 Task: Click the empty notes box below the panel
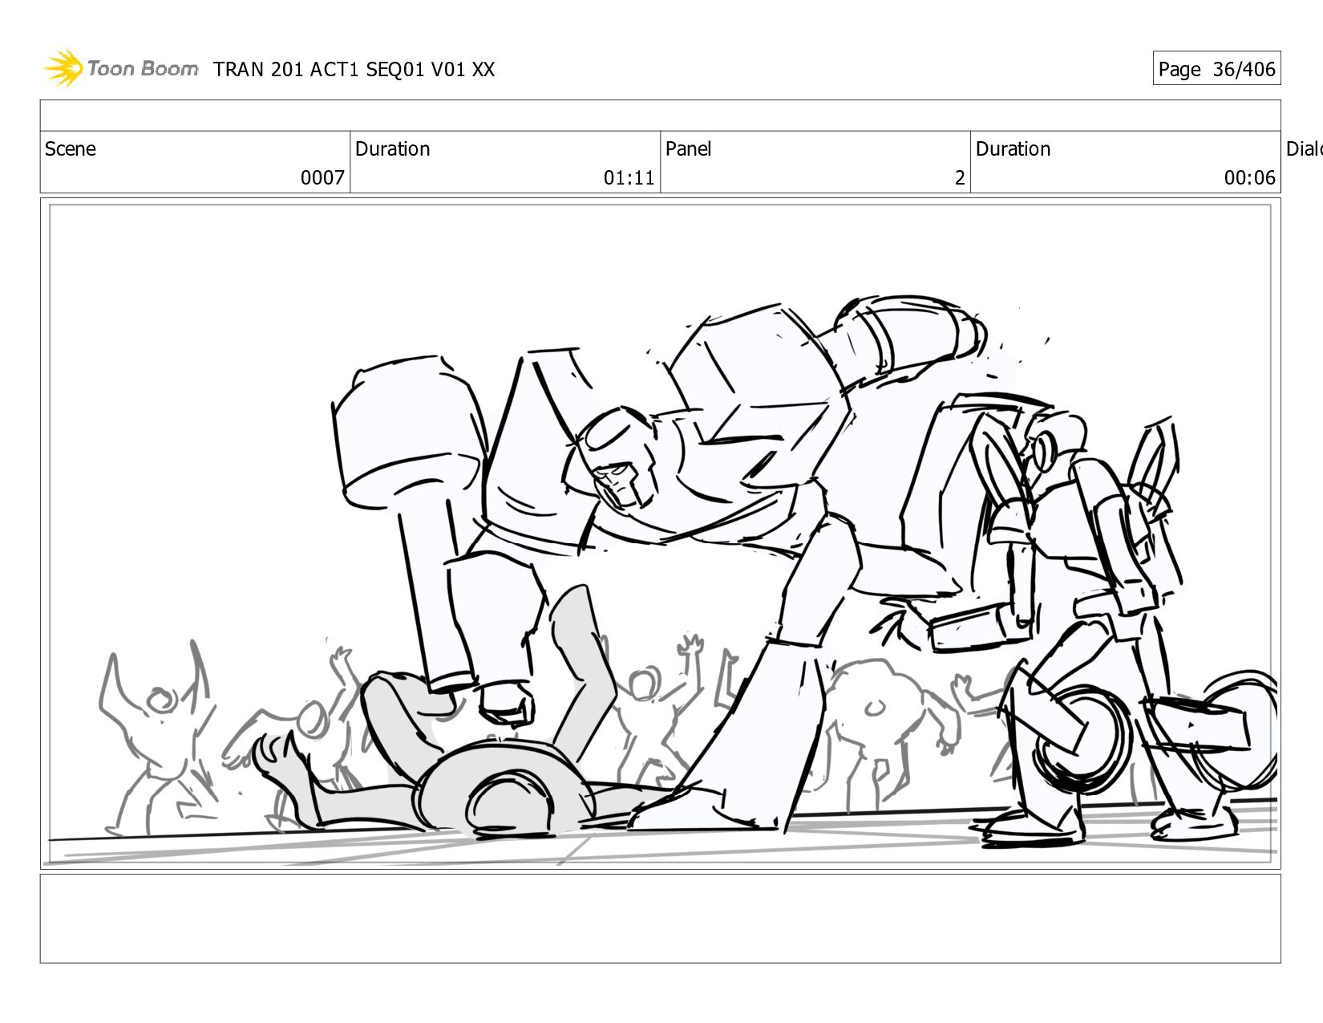tap(660, 919)
